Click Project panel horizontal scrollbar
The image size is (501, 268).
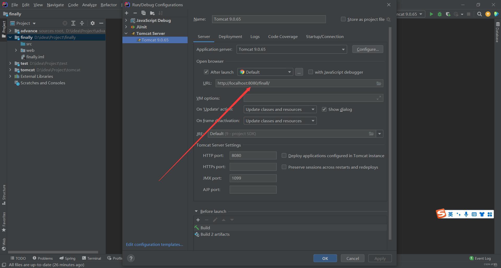click(x=53, y=252)
